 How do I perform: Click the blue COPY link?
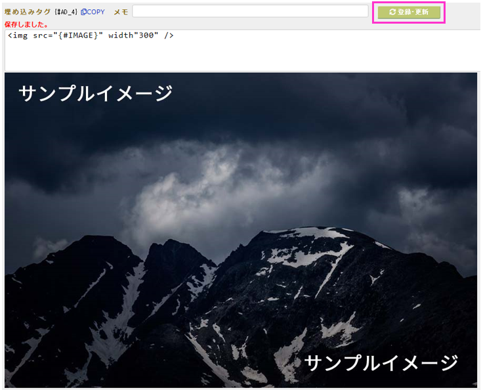coord(96,12)
